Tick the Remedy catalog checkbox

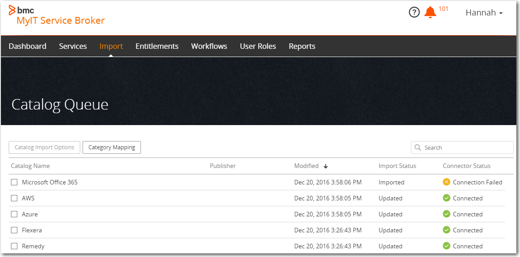point(14,246)
